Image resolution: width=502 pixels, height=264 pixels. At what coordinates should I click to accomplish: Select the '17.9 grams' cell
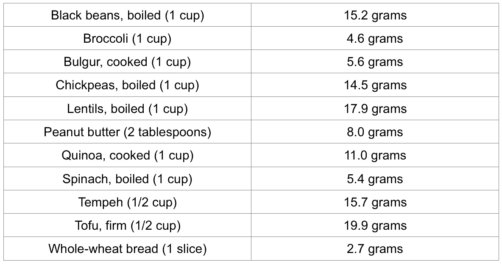point(375,109)
